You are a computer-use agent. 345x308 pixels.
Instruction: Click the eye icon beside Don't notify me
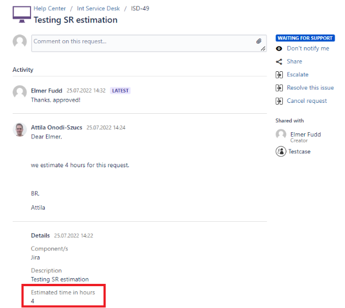point(279,49)
